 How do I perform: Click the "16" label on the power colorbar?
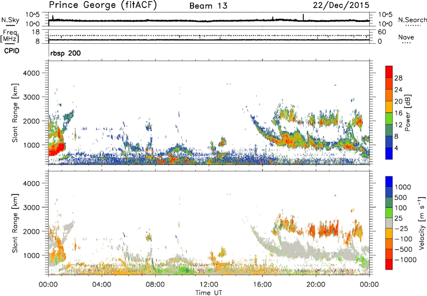pos(398,113)
